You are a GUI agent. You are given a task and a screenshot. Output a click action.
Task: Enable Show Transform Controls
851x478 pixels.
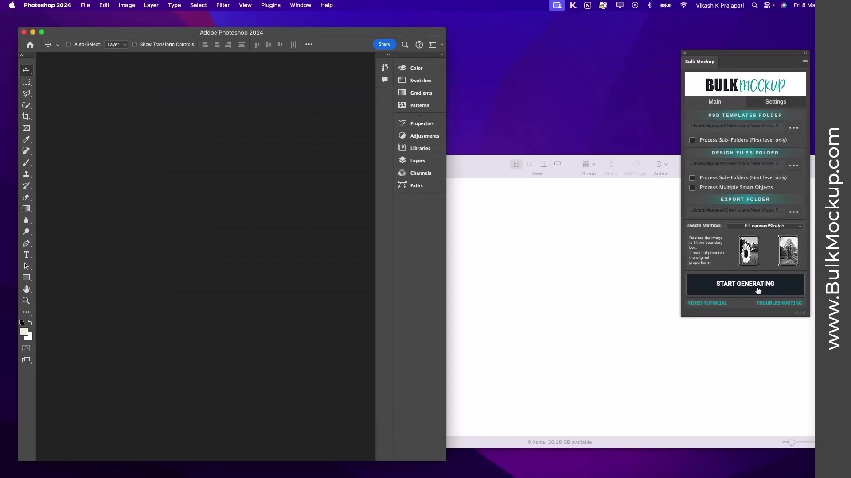click(x=134, y=45)
